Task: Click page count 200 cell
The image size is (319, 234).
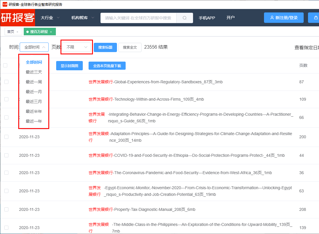Action: [x=303, y=137]
